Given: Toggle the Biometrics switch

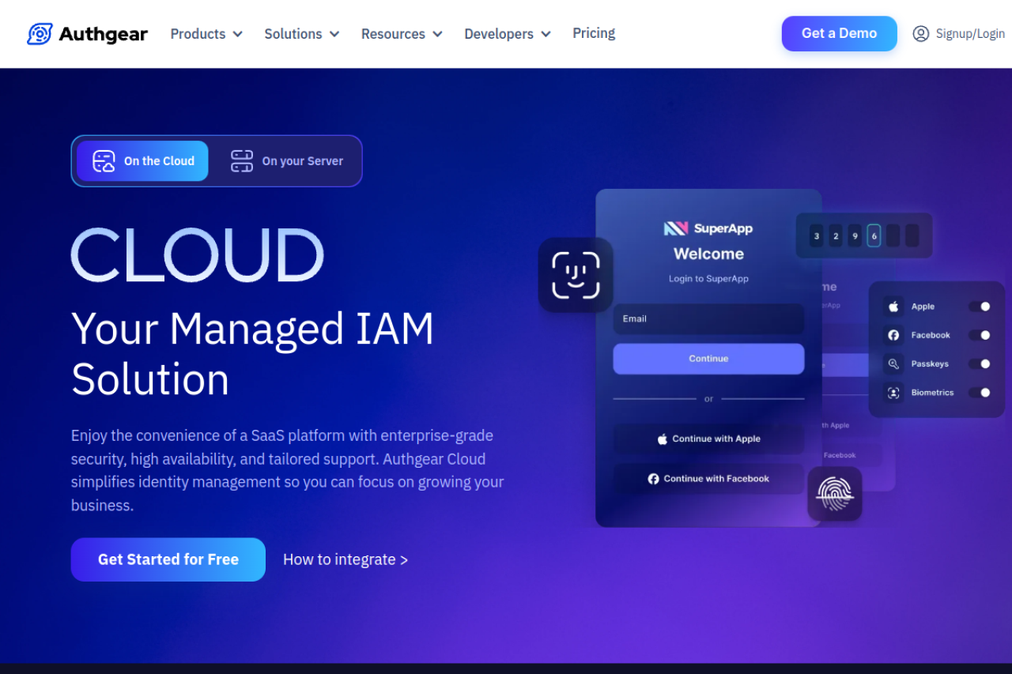Looking at the screenshot, I should click(x=984, y=393).
